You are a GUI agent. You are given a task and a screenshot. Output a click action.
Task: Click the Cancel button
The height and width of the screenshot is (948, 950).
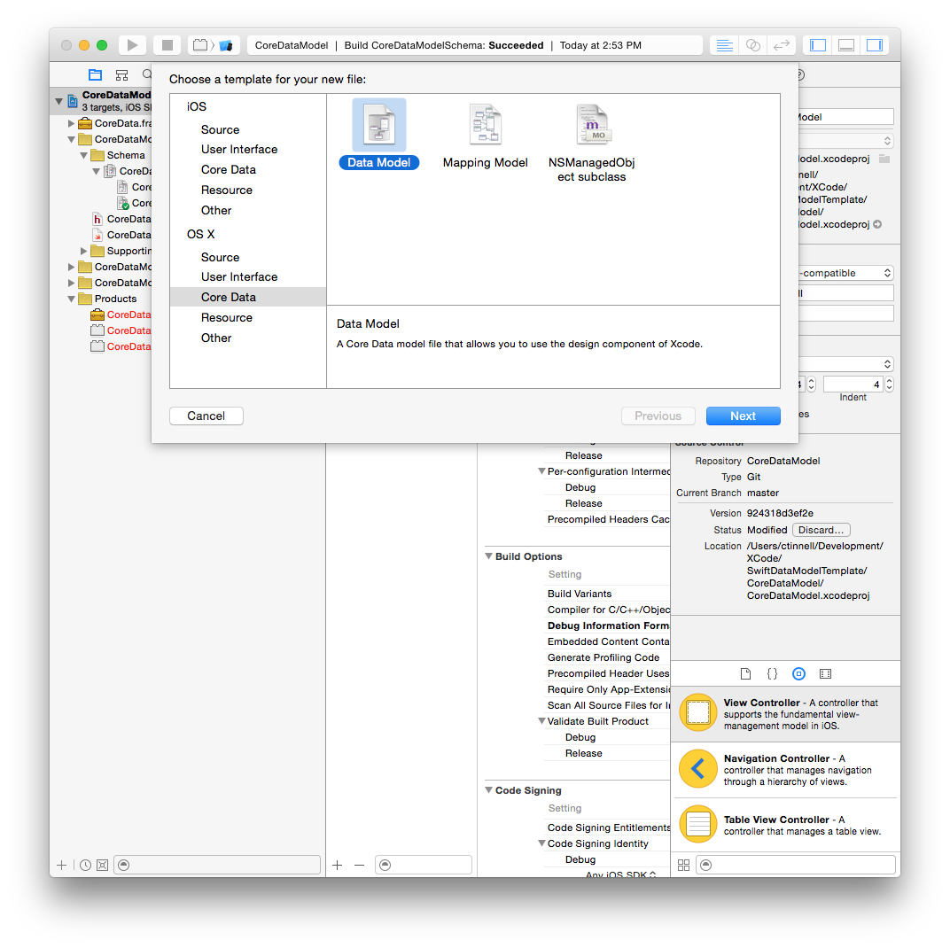coord(206,416)
